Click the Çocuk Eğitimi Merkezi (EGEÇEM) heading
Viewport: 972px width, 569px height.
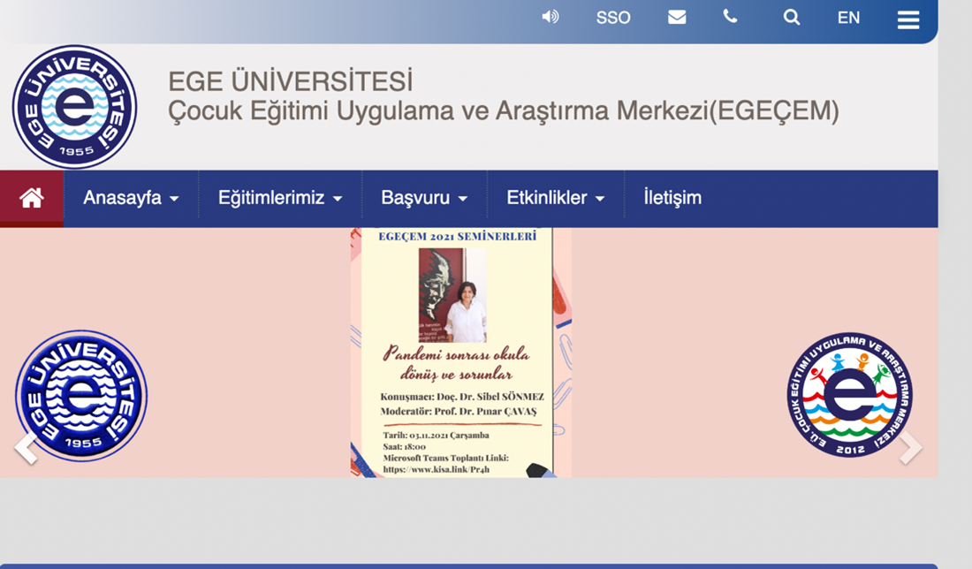click(x=503, y=111)
